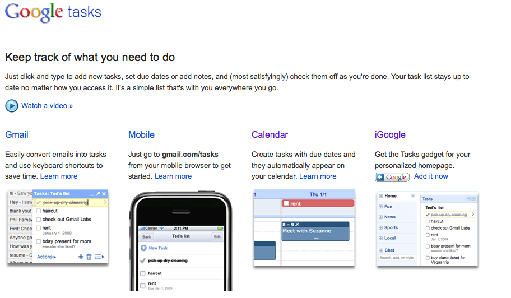Expand the Actions menu in Gmail tasks

pos(47,257)
